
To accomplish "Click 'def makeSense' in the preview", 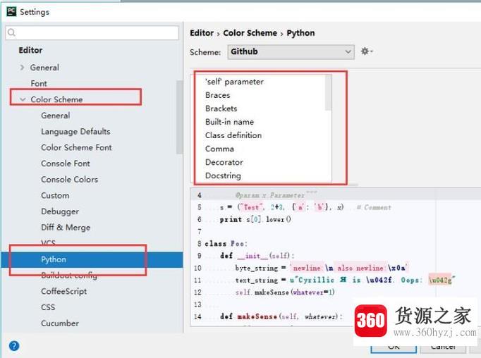I will pyautogui.click(x=248, y=316).
